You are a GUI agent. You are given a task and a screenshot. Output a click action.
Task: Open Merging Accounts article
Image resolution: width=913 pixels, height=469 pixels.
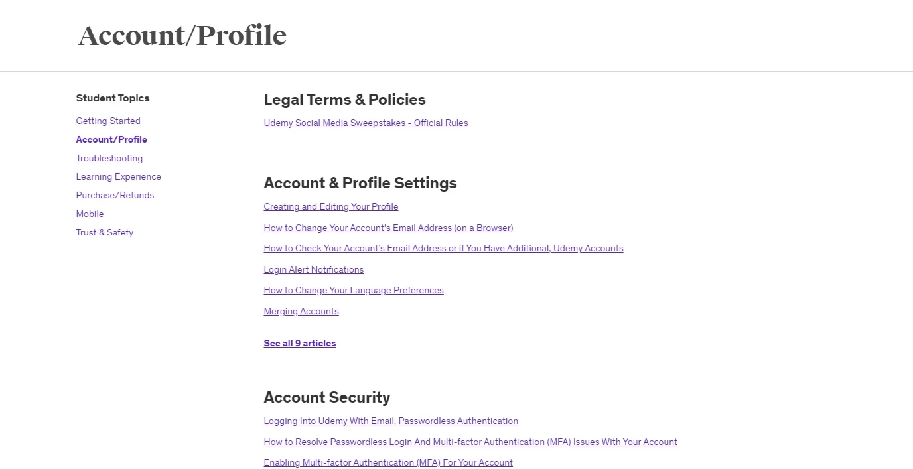tap(301, 311)
